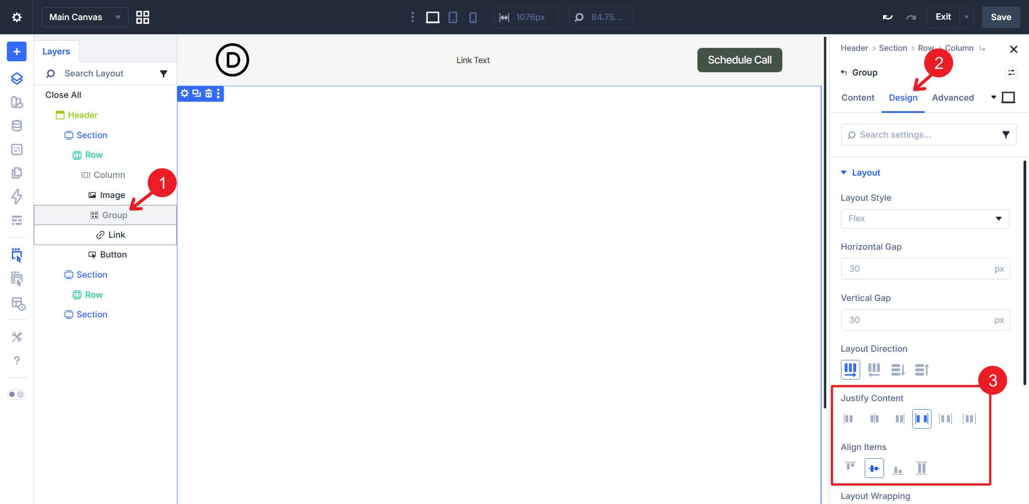Duplicate the Group using the copy icon
This screenshot has height=504, width=1029.
(x=196, y=93)
